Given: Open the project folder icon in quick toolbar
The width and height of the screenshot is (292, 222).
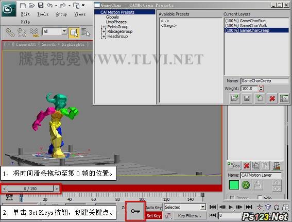Looking at the screenshot, I should (76, 5).
